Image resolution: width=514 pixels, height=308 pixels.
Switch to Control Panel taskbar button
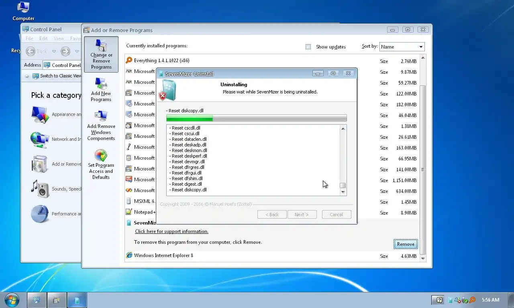37,300
